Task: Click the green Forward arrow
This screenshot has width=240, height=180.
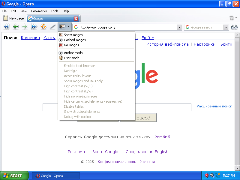Action: (25, 27)
